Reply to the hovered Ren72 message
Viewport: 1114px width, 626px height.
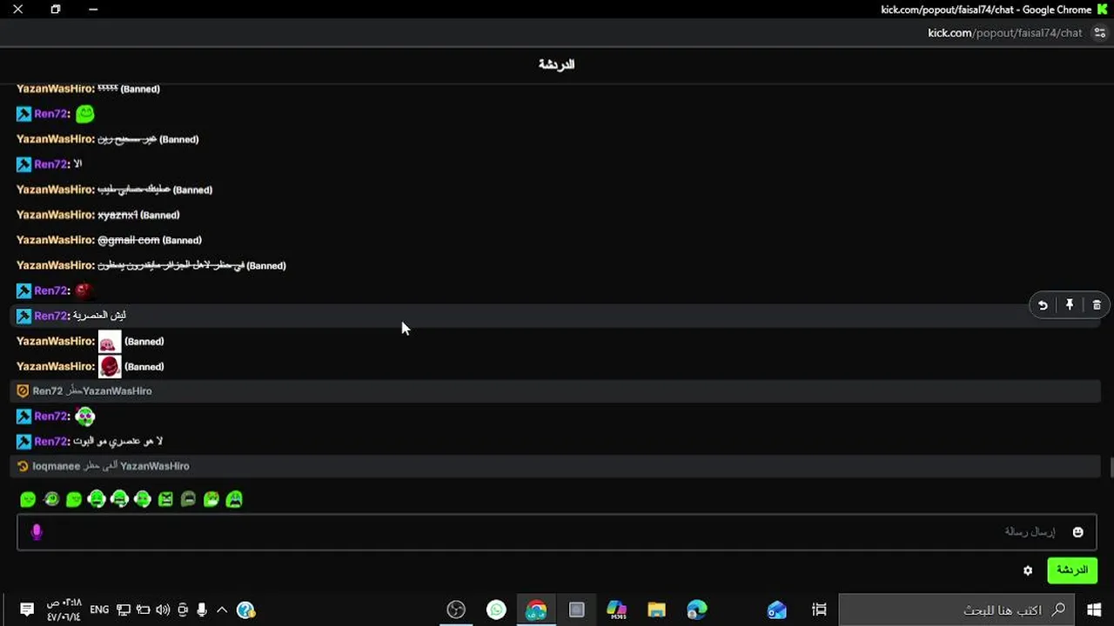(x=1043, y=305)
